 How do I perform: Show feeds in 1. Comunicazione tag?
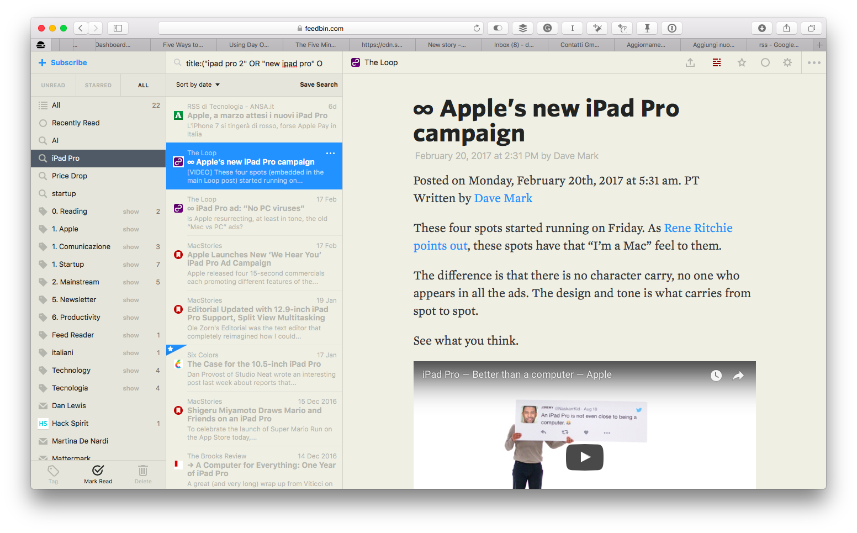[x=131, y=247]
